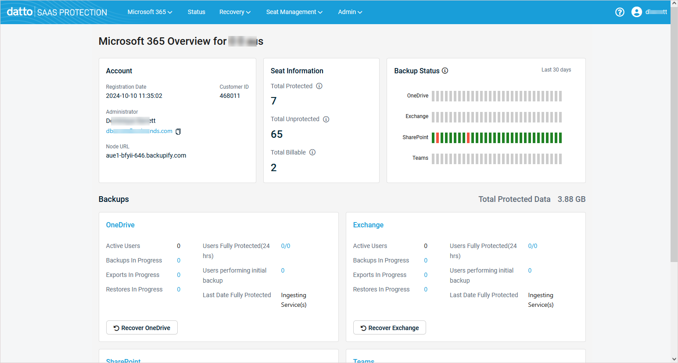Open the Teams backups heading link
Viewport: 678px width, 363px height.
364,360
